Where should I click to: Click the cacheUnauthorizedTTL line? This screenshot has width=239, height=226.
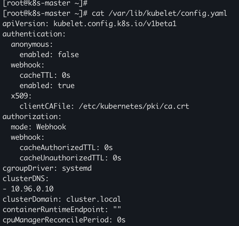point(70,158)
